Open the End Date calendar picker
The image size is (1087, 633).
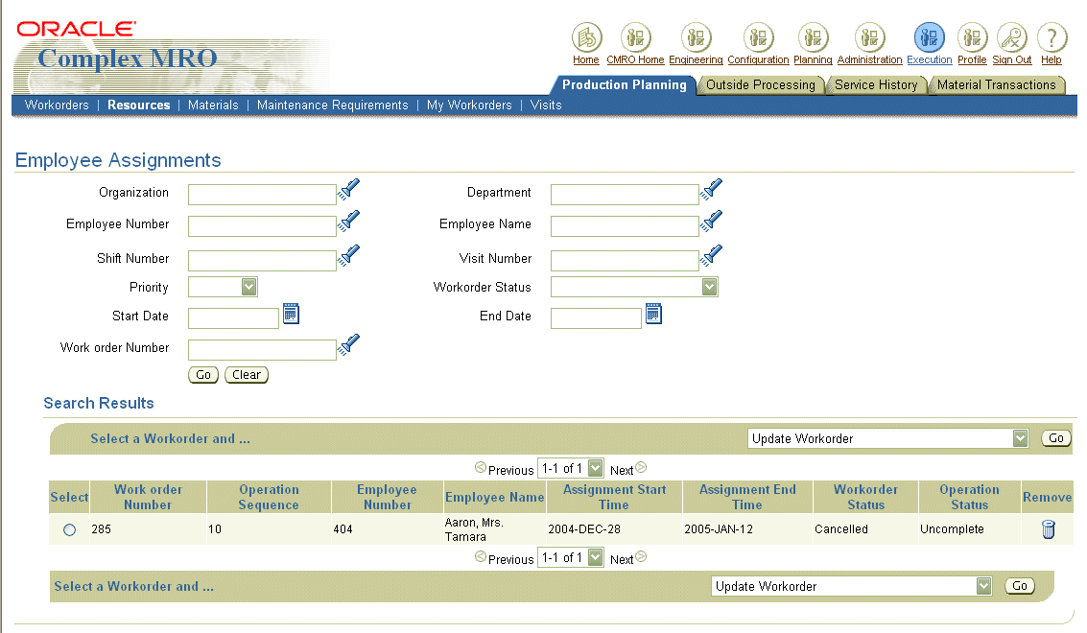653,314
